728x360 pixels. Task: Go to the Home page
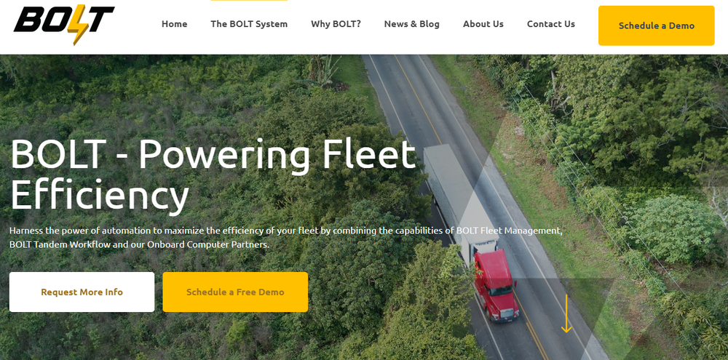[x=174, y=24]
